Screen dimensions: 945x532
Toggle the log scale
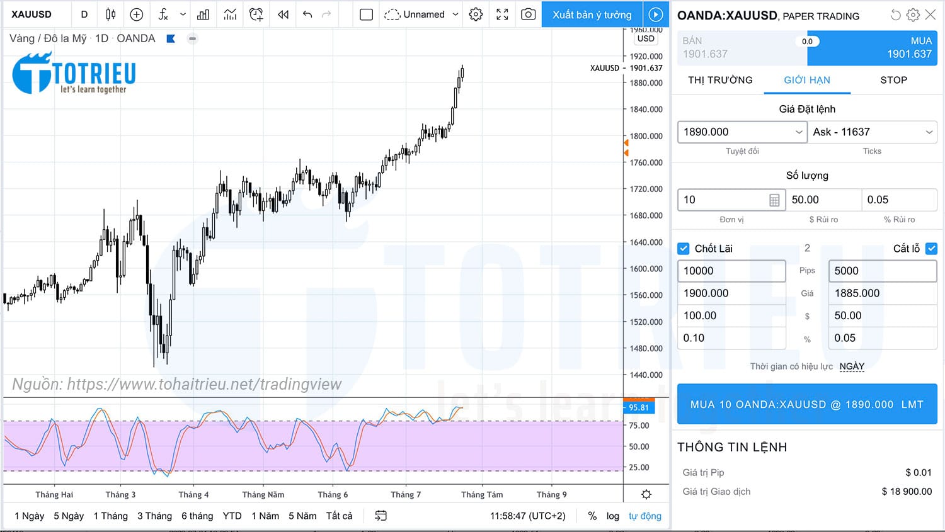pyautogui.click(x=613, y=516)
